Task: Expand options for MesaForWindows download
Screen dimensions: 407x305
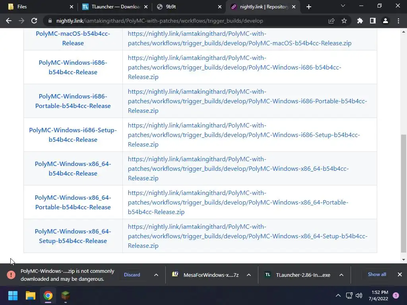Action: pos(249,275)
